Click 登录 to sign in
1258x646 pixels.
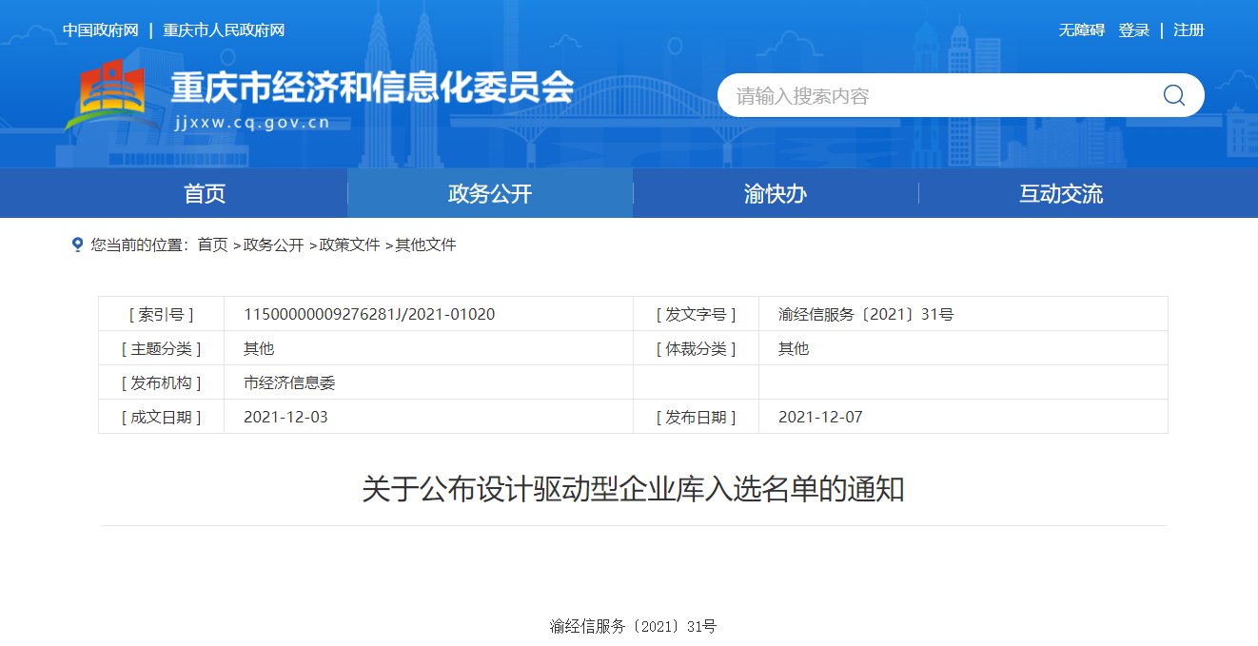1133,30
